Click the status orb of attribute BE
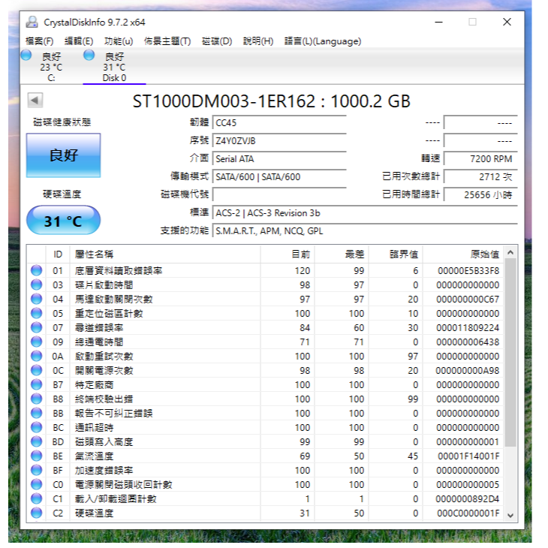This screenshot has height=548, width=548. tap(36, 456)
